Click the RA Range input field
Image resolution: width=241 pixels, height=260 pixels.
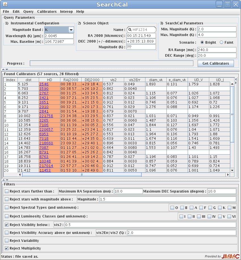click(217, 50)
